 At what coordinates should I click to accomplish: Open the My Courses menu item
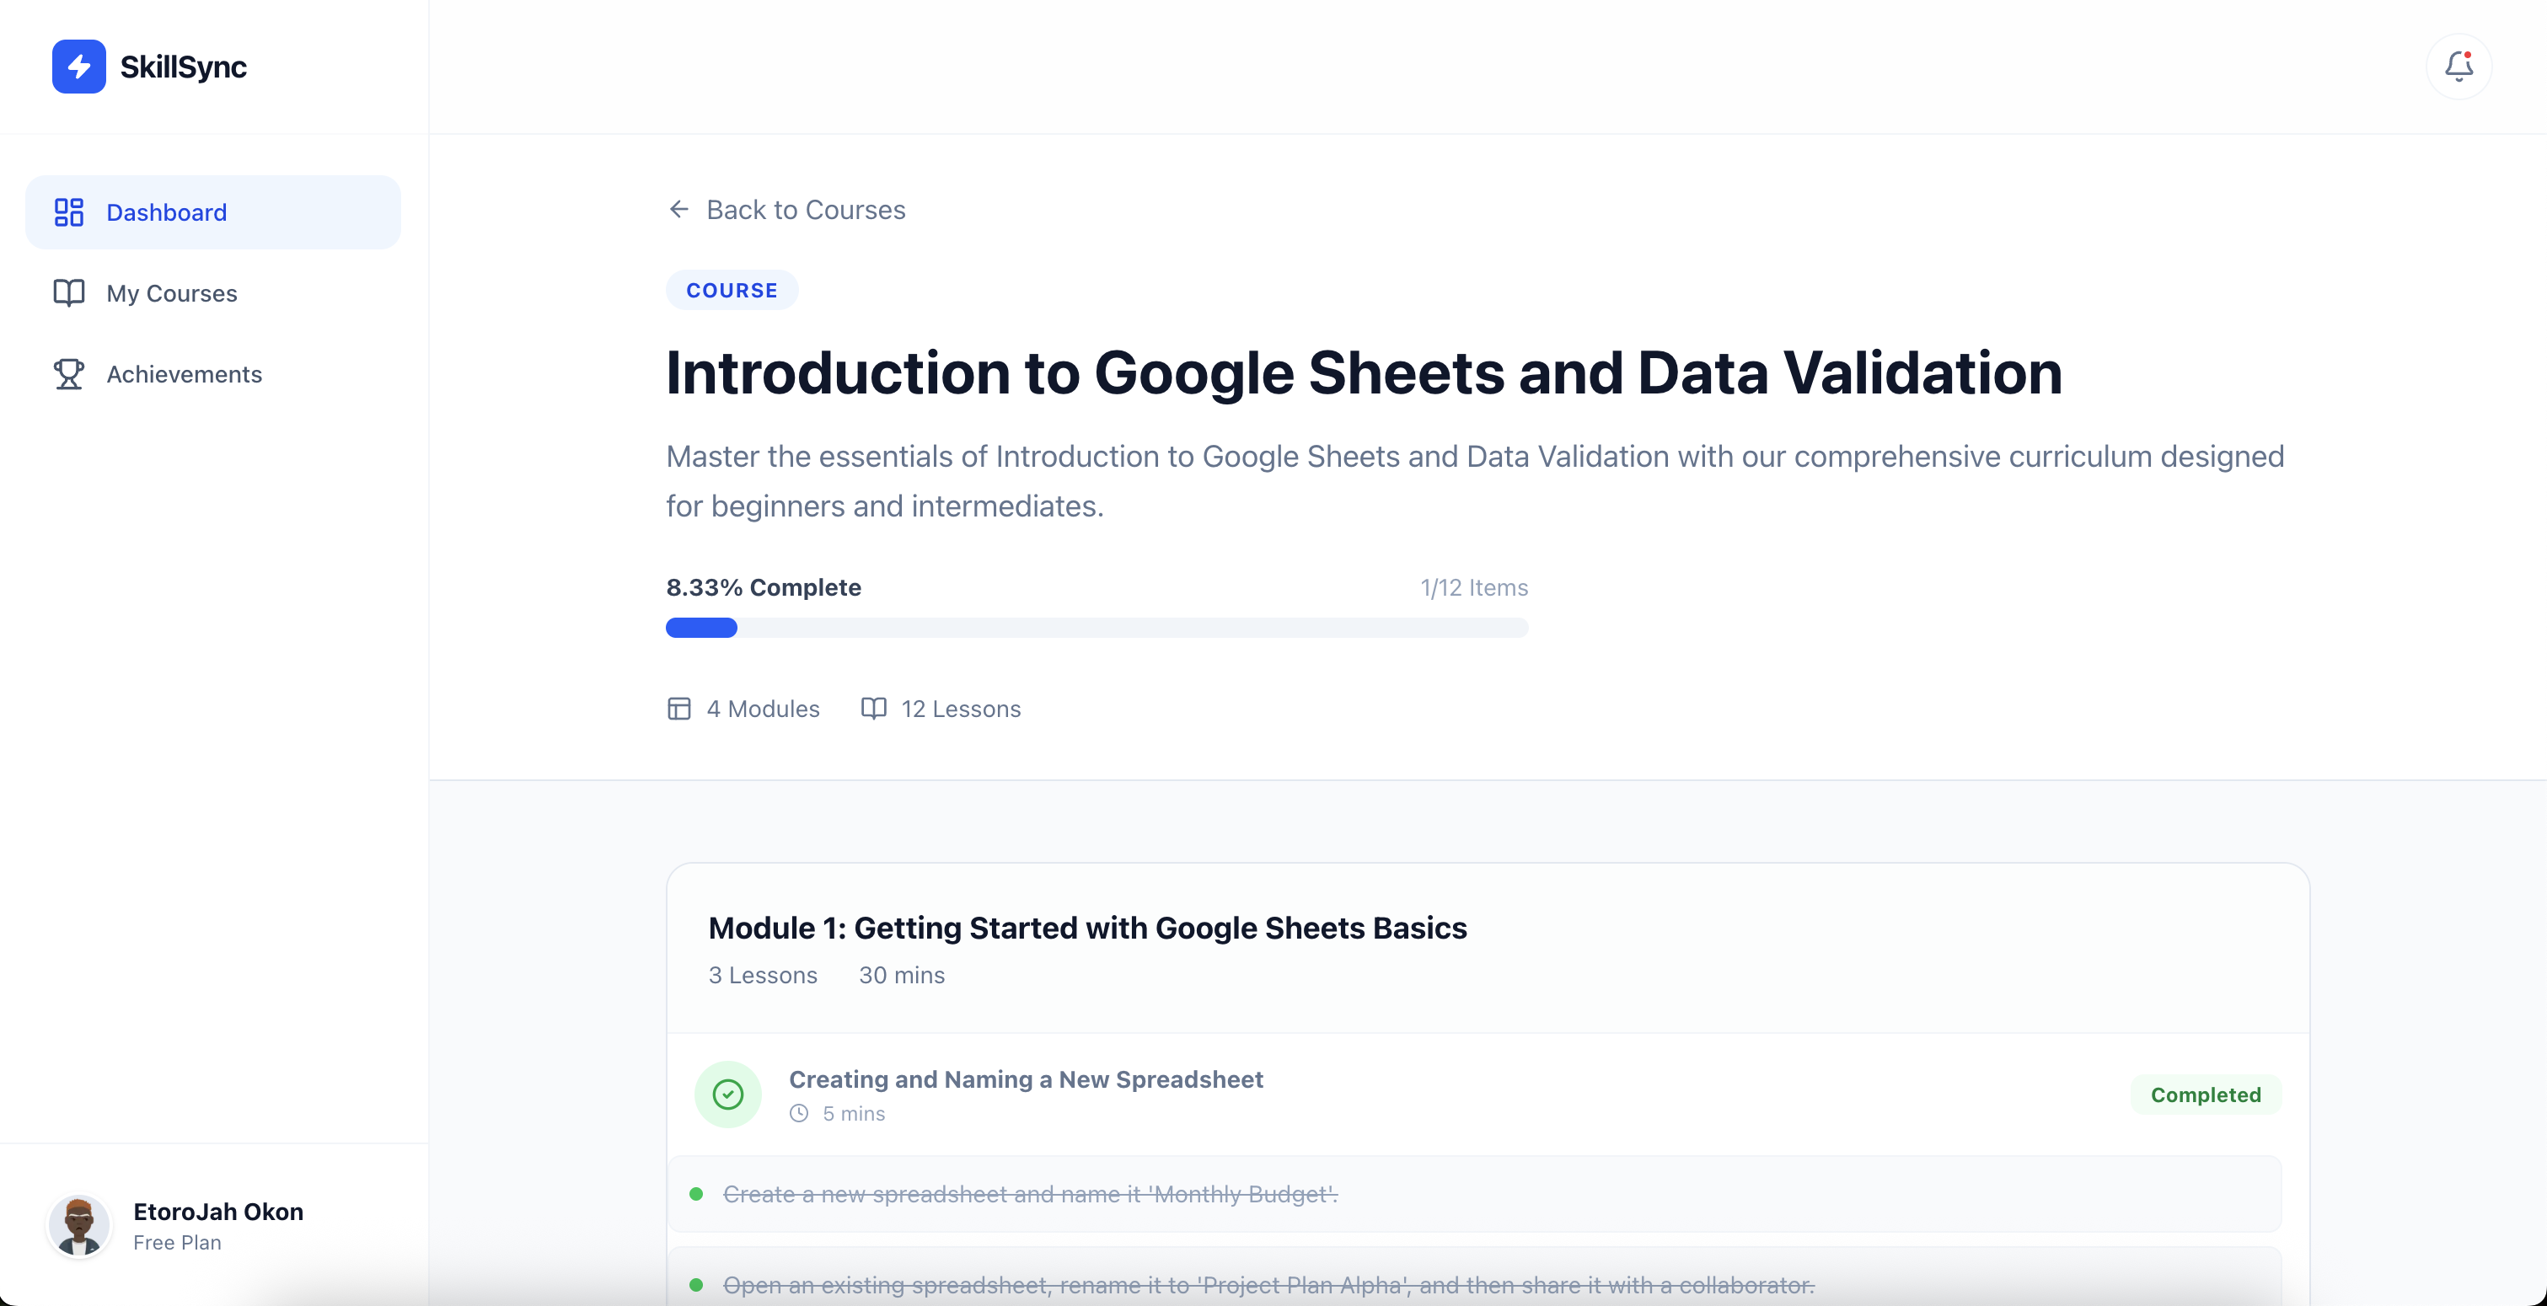172,292
